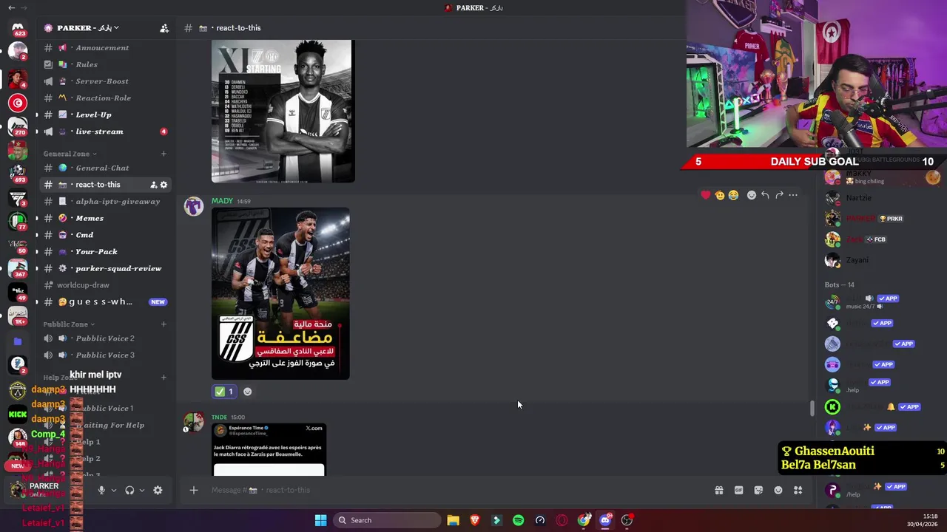Open the Rules channel
This screenshot has width=947, height=532.
coord(105,65)
